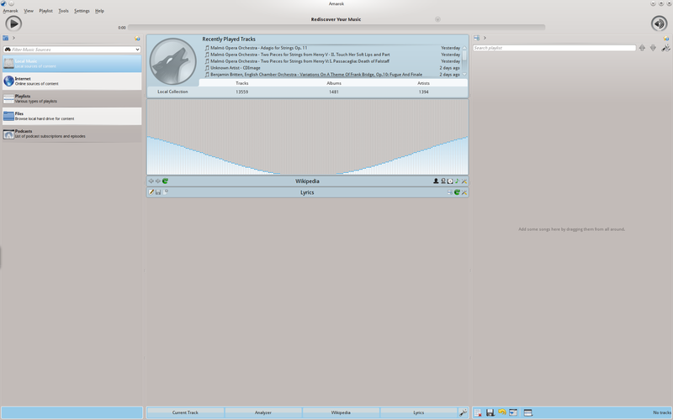The width and height of the screenshot is (673, 420).
Task: Close lyrics edit page icon
Action: tap(165, 192)
